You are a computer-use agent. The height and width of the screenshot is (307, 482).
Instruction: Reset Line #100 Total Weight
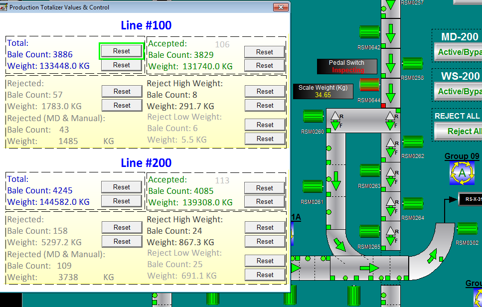(x=122, y=65)
